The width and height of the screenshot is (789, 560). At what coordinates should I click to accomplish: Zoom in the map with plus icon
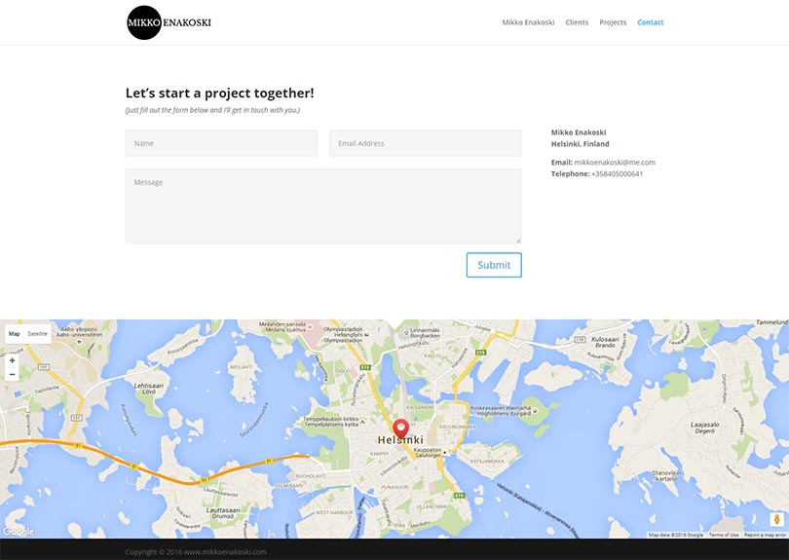pyautogui.click(x=12, y=360)
